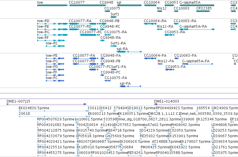238x157 pixels.
Task: Click protein CG9948-PC
Action: (x=111, y=72)
